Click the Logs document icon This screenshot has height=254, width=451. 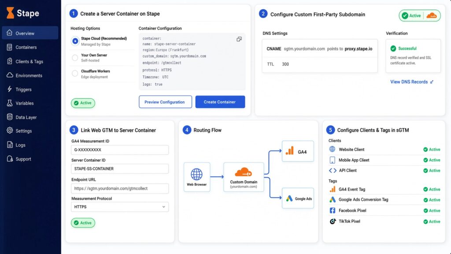click(10, 145)
